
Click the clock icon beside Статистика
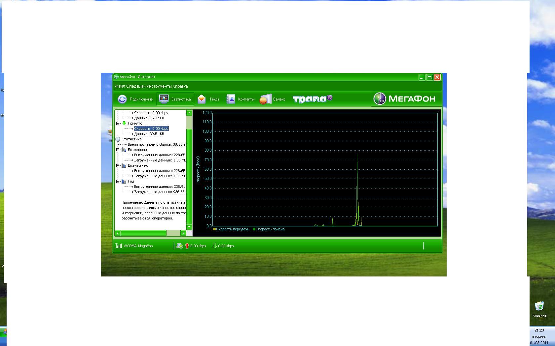pyautogui.click(x=118, y=139)
